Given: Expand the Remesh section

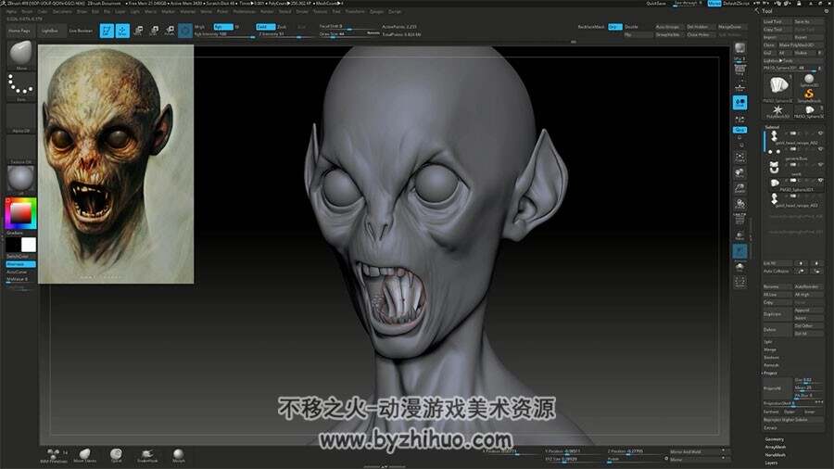Looking at the screenshot, I should [771, 365].
